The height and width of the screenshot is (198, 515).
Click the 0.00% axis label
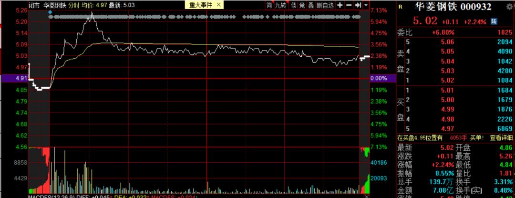[x=379, y=78]
